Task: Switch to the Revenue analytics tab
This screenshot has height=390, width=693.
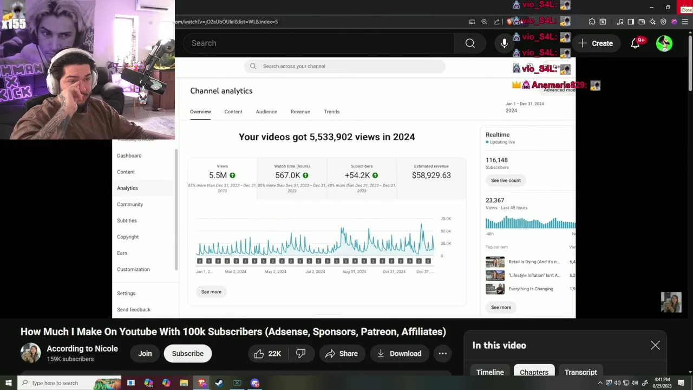Action: coord(300,112)
